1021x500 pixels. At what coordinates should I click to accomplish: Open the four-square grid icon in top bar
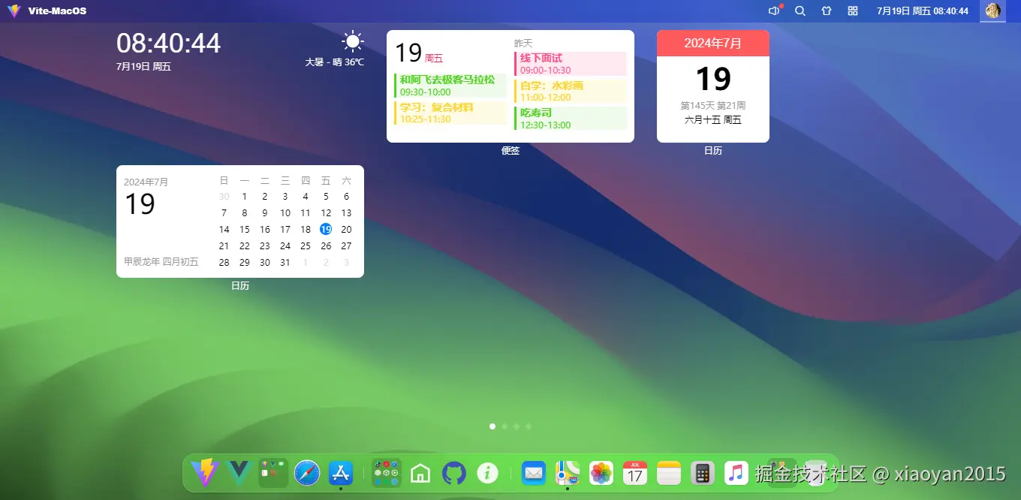pos(853,11)
